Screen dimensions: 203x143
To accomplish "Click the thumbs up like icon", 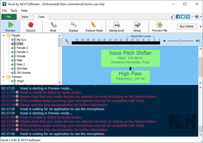I will 173,17.
